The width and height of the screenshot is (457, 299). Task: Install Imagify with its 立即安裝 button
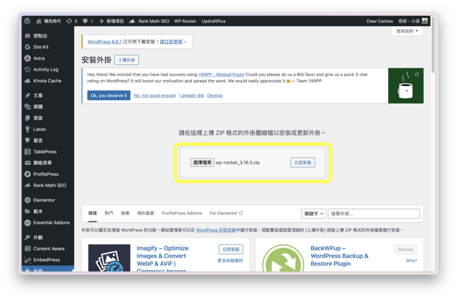(x=231, y=249)
